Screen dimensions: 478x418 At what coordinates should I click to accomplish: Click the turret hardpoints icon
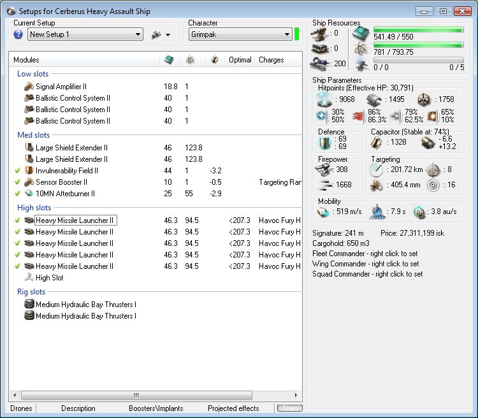[x=319, y=34]
